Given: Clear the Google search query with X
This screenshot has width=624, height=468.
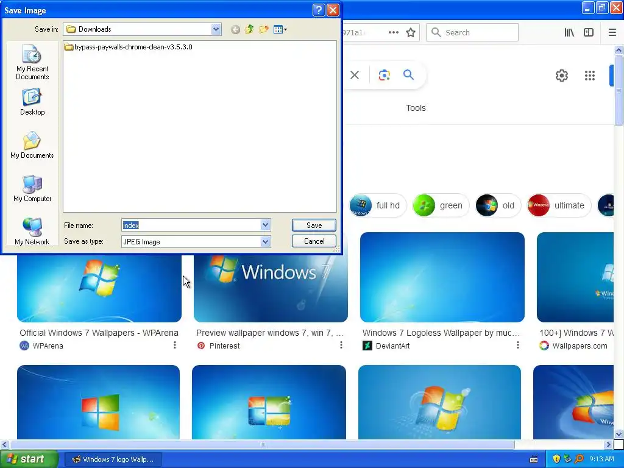Looking at the screenshot, I should (355, 75).
